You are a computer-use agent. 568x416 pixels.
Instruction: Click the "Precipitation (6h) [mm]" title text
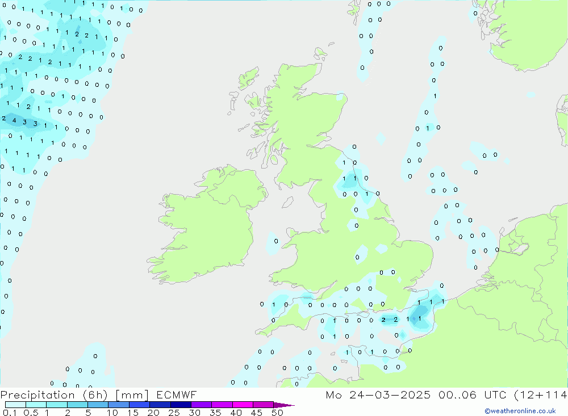[74, 395]
